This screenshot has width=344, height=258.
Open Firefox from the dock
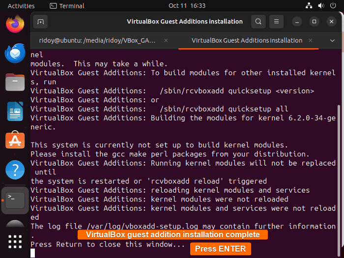(x=15, y=24)
